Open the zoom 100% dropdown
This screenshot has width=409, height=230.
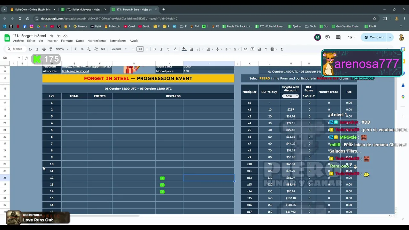[62, 49]
